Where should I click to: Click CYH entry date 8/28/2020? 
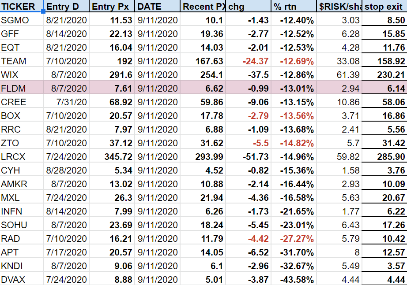coord(67,170)
